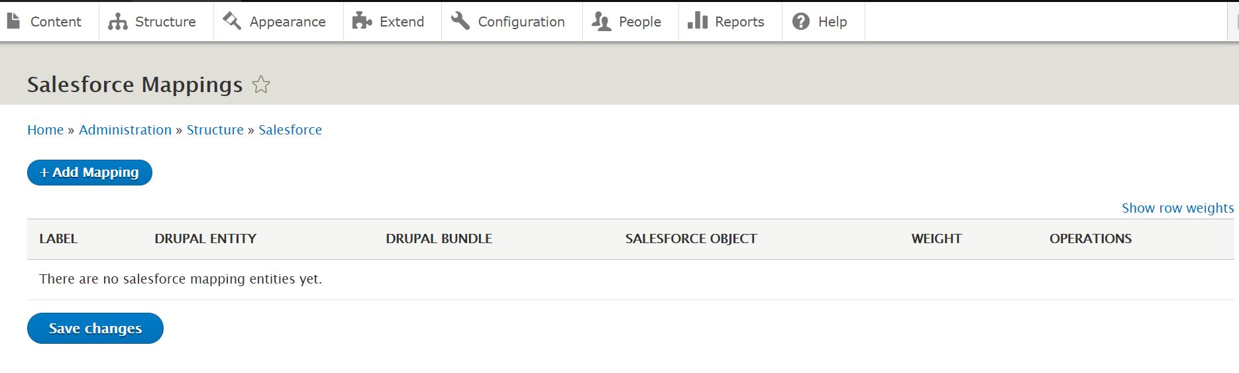Click the Configuration wrench icon

pos(460,21)
